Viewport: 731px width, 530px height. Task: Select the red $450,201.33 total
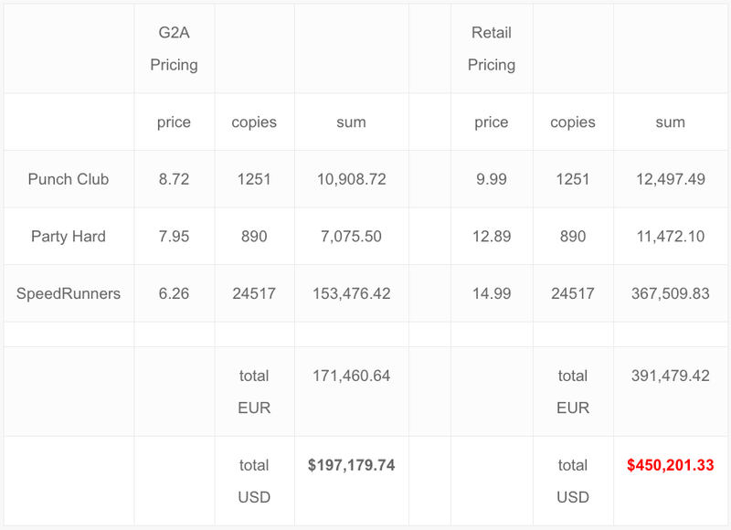[671, 465]
